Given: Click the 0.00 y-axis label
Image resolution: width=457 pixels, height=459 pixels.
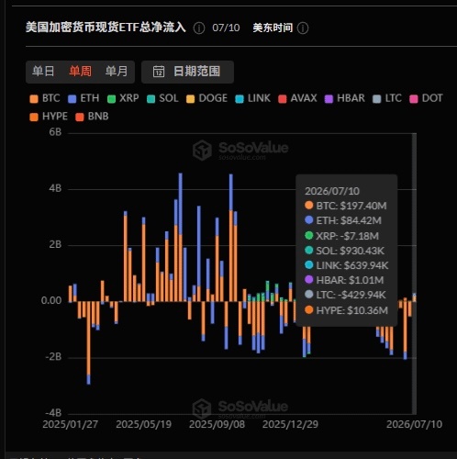Looking at the screenshot, I should (x=51, y=300).
